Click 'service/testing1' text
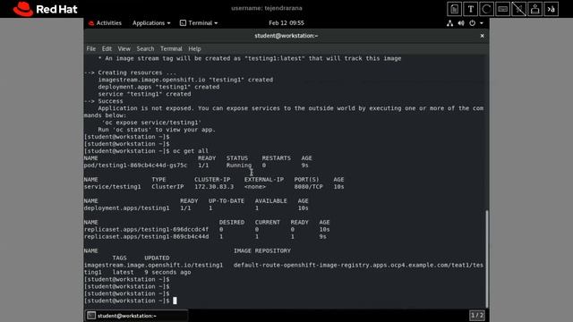The width and height of the screenshot is (573, 322). (x=112, y=187)
